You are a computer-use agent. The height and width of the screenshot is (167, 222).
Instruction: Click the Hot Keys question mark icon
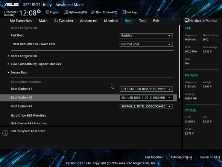123,12
